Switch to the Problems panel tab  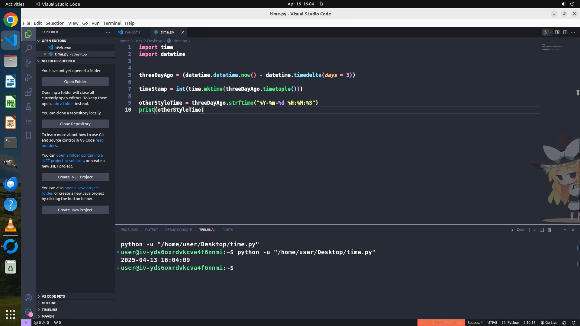129,230
